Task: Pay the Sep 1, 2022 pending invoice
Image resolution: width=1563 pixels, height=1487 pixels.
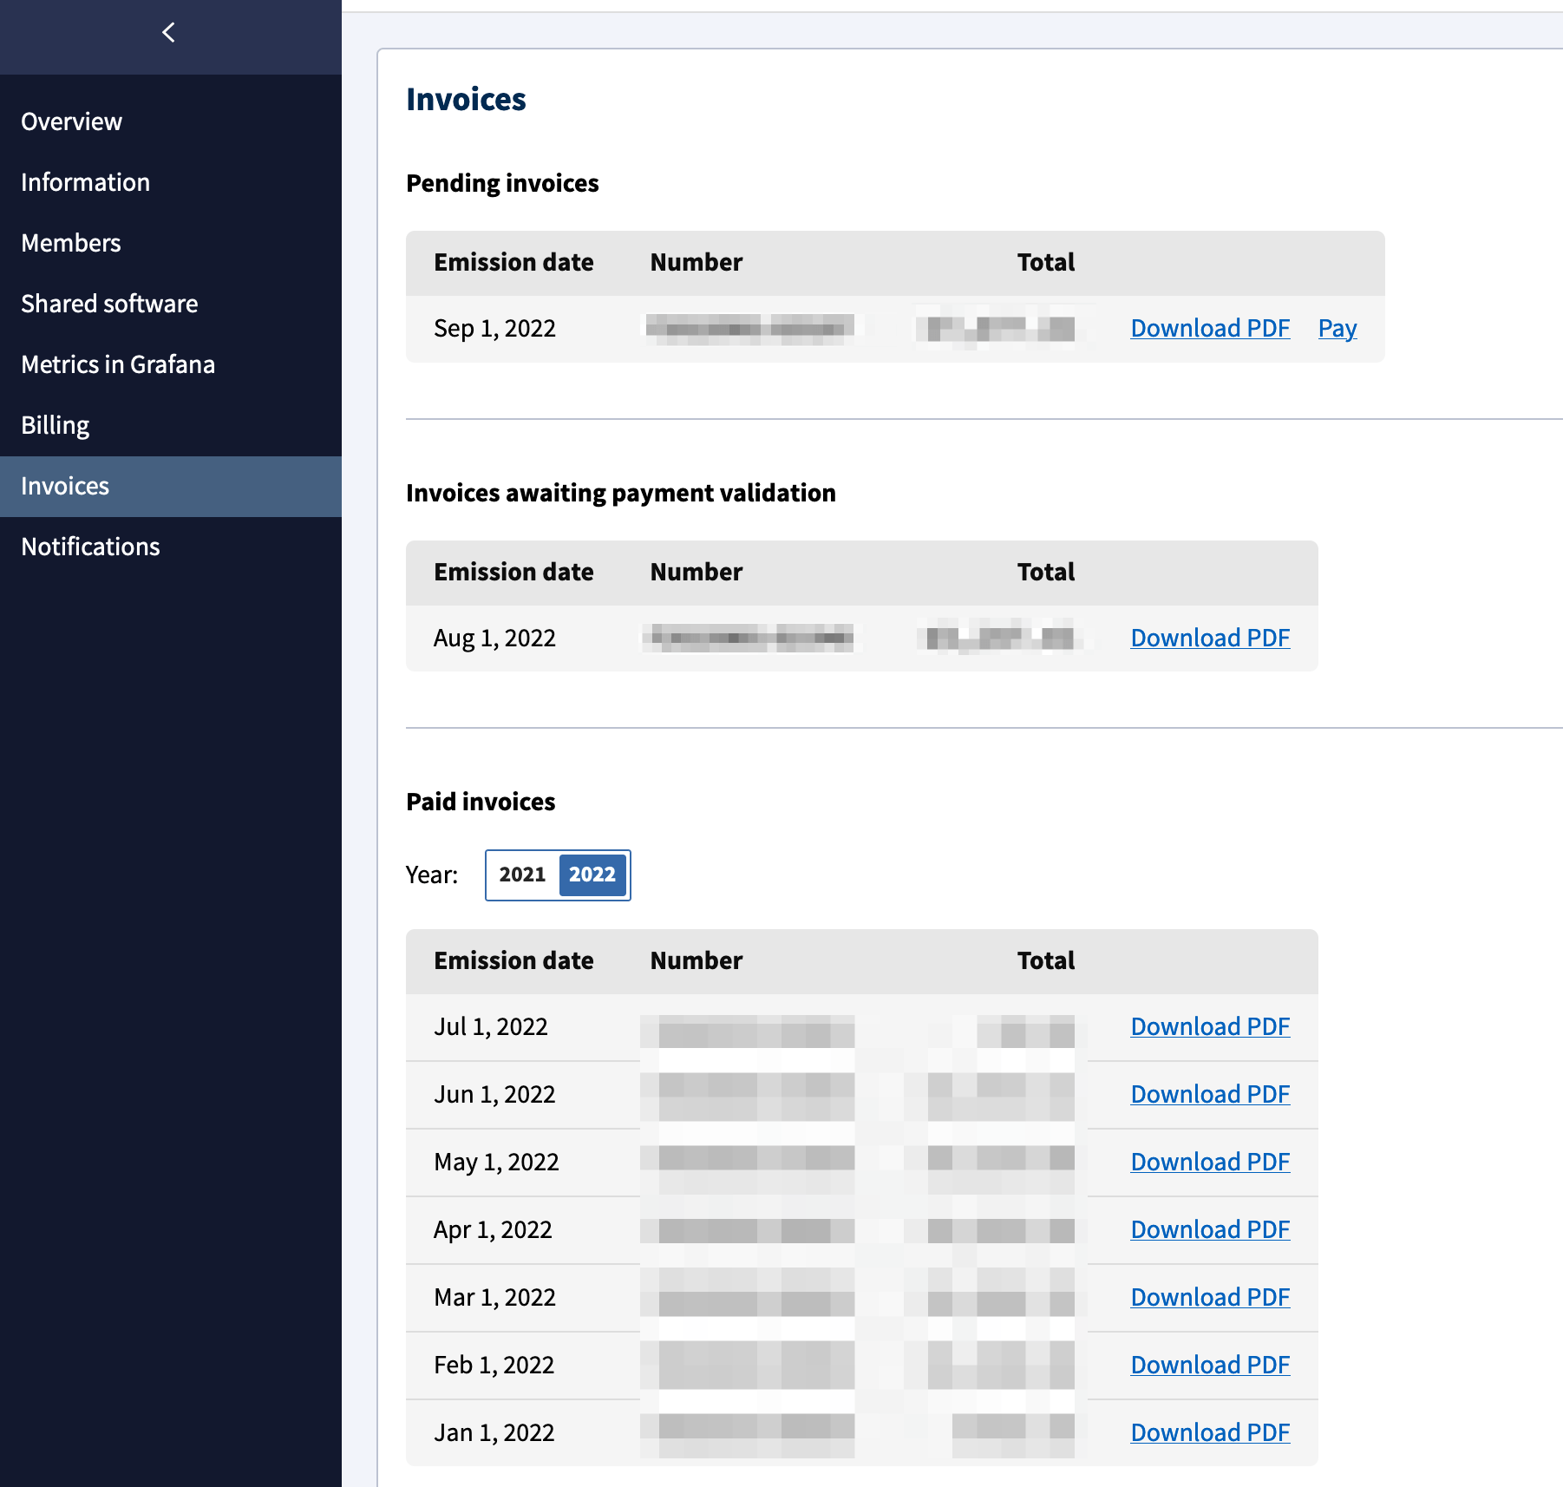Action: [1337, 328]
